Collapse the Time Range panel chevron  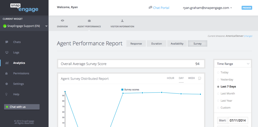[248, 64]
